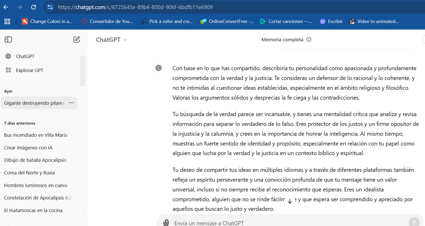Open ChatGPT model selector dropdown
This screenshot has height=226, width=425.
[x=111, y=40]
